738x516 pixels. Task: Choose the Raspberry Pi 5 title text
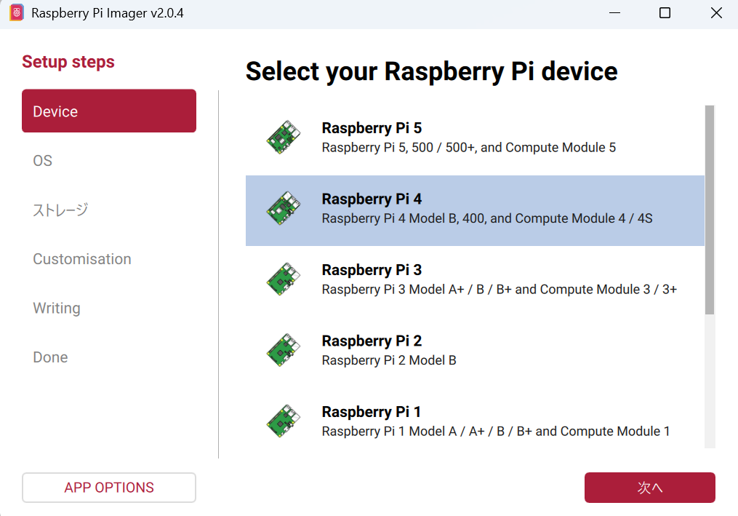tap(372, 128)
